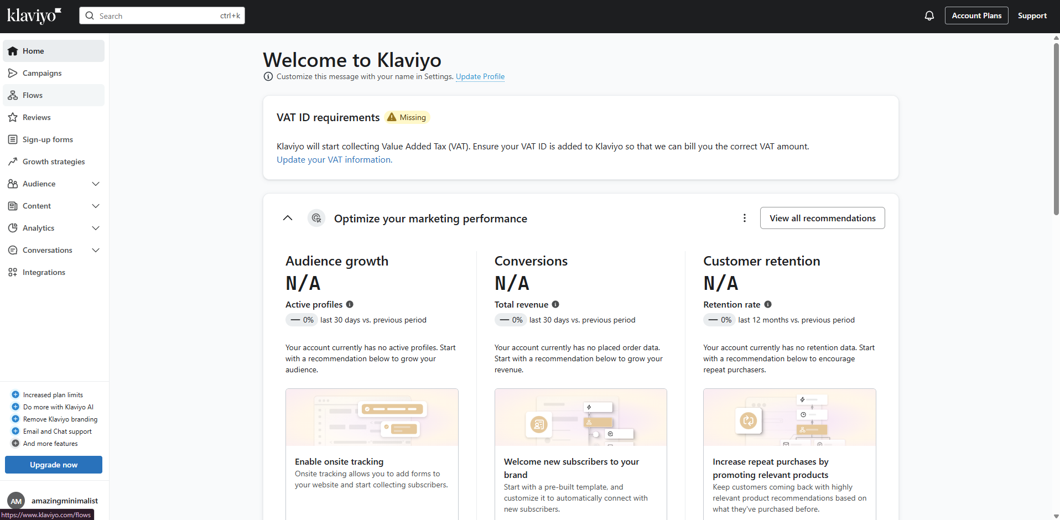This screenshot has height=520, width=1060.
Task: Open the three-dot options menu
Action: point(745,218)
